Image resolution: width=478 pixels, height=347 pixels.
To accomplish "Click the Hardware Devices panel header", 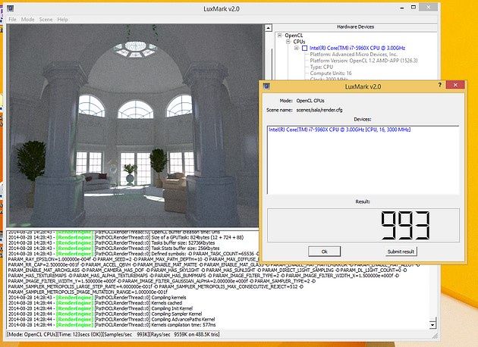I will (355, 27).
